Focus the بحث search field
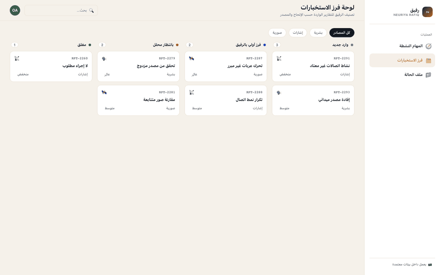 (x=61, y=10)
